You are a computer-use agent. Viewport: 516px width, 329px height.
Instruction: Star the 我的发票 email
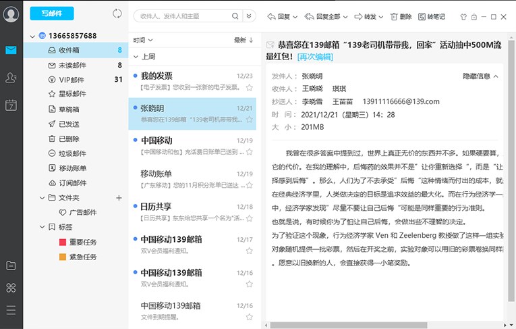(x=249, y=87)
